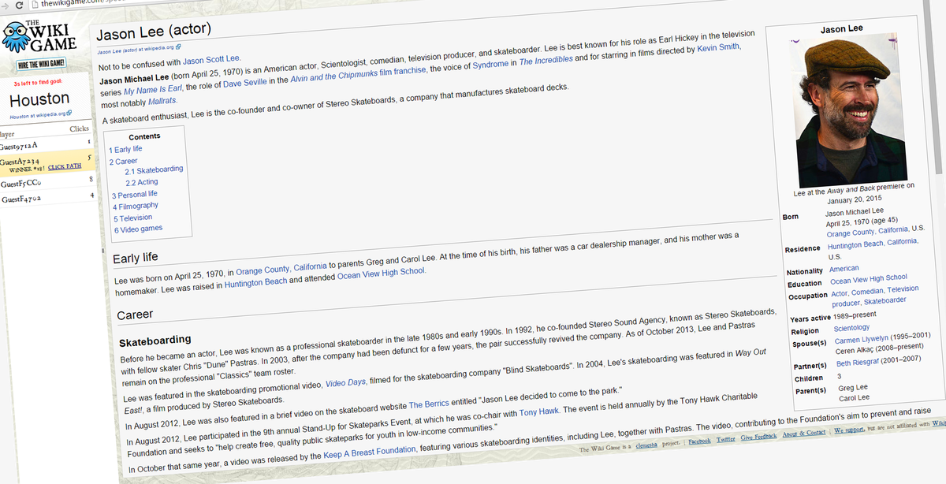Follow the Jason Scott Lee link

point(211,60)
